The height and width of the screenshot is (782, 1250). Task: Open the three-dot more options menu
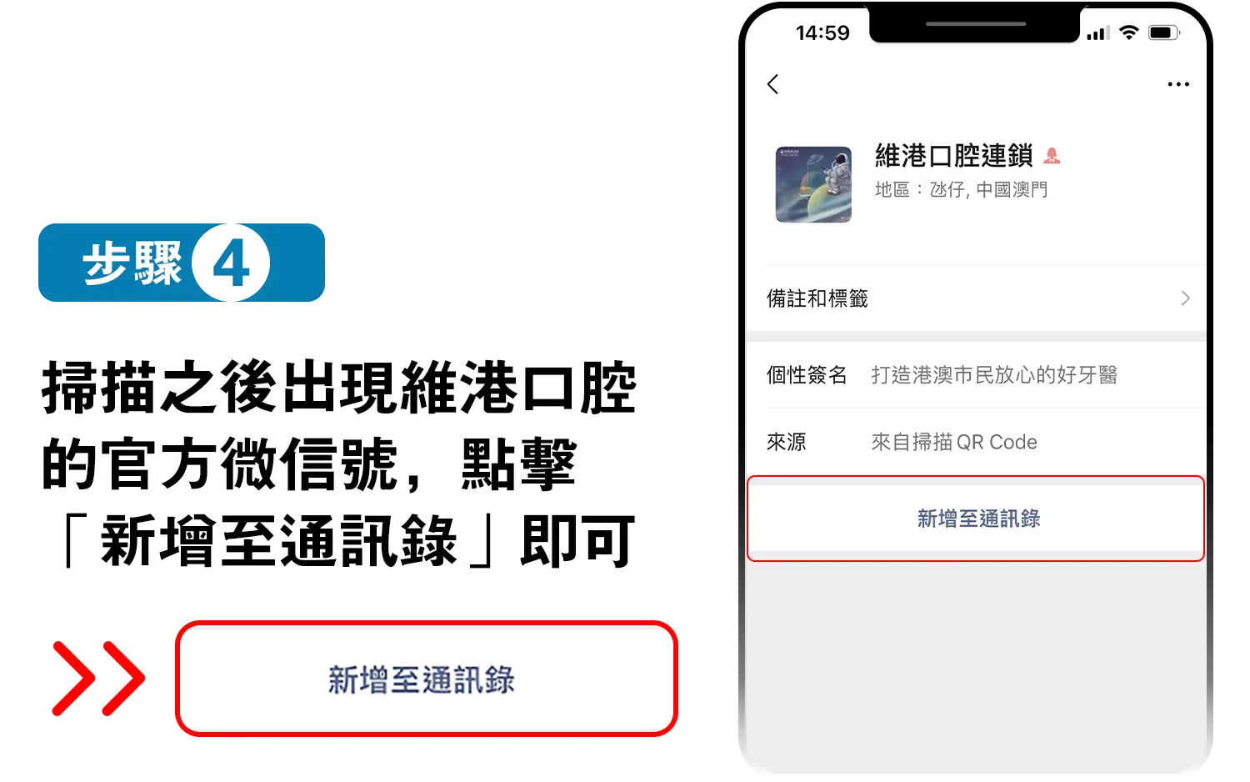point(1178,84)
